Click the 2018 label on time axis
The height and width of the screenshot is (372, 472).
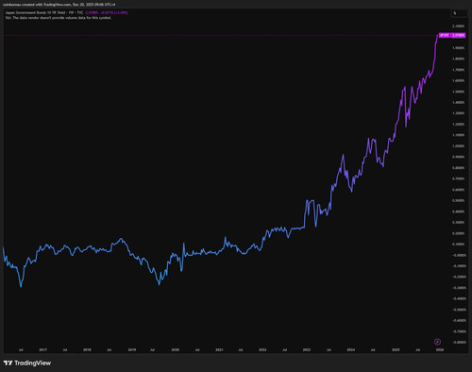click(87, 349)
